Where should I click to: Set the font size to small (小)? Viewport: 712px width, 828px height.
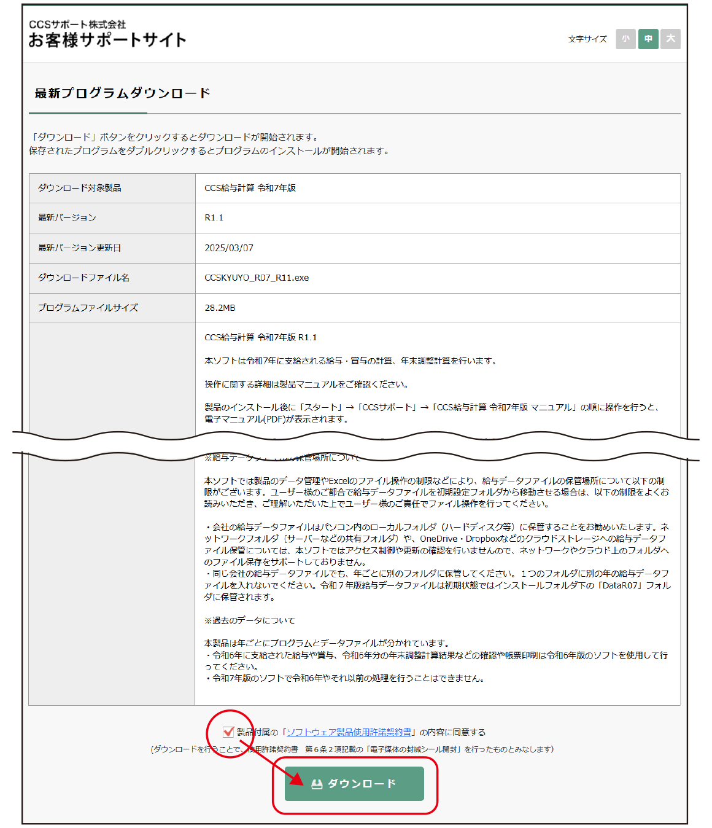625,39
